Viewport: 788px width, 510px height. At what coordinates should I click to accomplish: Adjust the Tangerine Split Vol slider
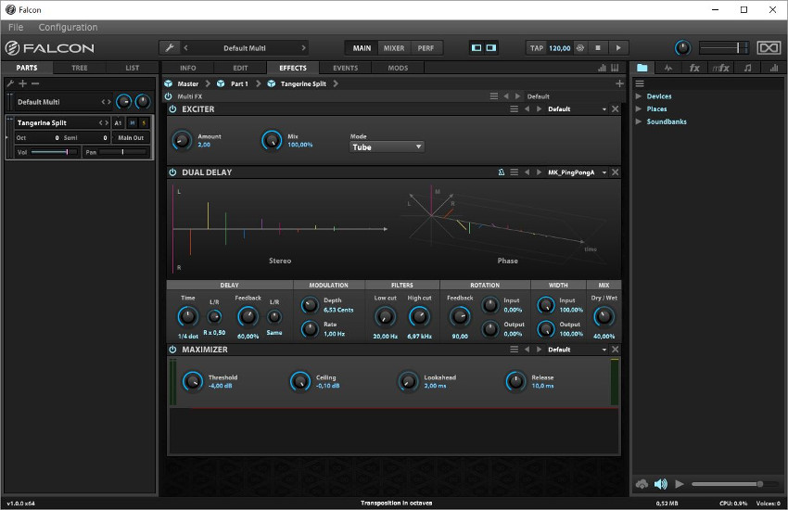click(x=54, y=152)
